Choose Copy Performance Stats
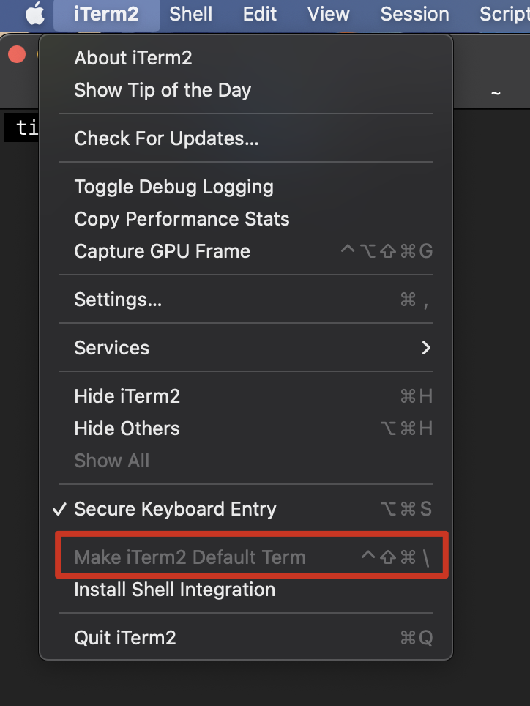This screenshot has width=530, height=706. (x=246, y=219)
